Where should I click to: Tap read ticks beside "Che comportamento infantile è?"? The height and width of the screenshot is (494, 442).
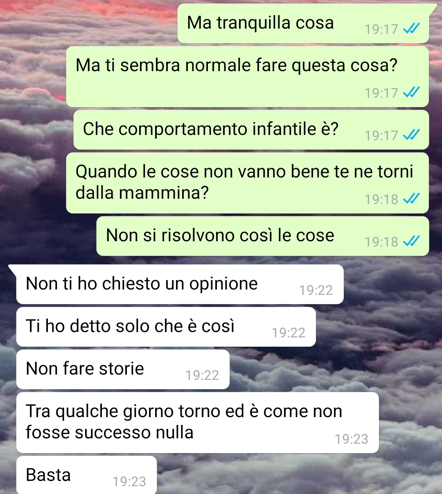(x=411, y=135)
